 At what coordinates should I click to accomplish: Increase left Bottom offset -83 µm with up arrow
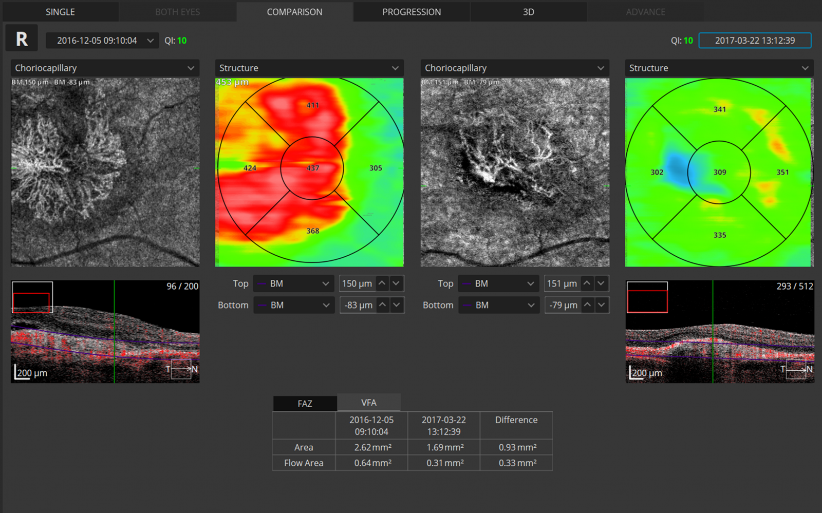[382, 305]
